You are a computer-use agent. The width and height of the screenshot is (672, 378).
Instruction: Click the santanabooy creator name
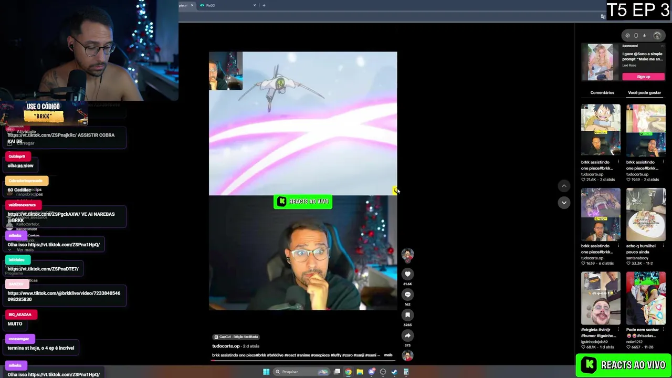tap(638, 258)
